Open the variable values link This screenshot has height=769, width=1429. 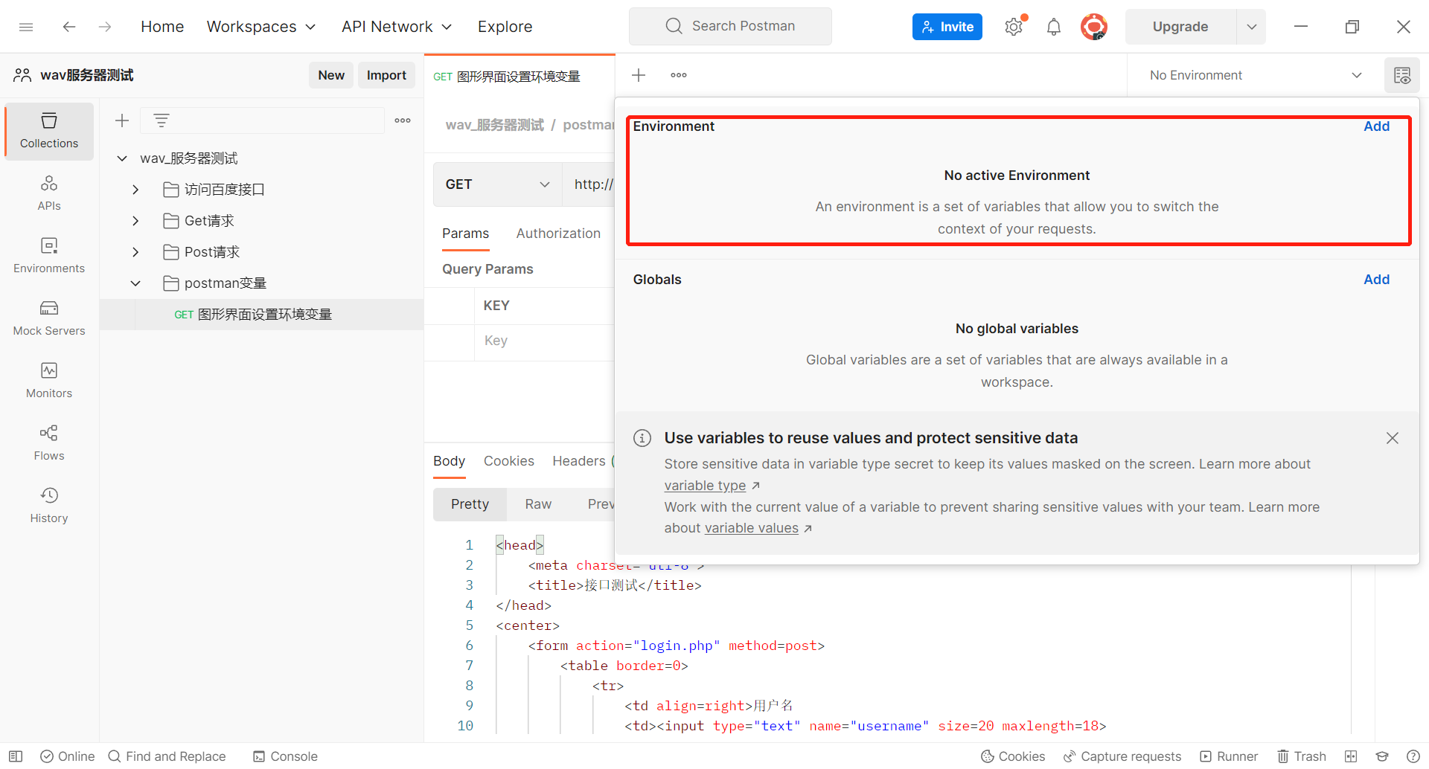point(751,528)
